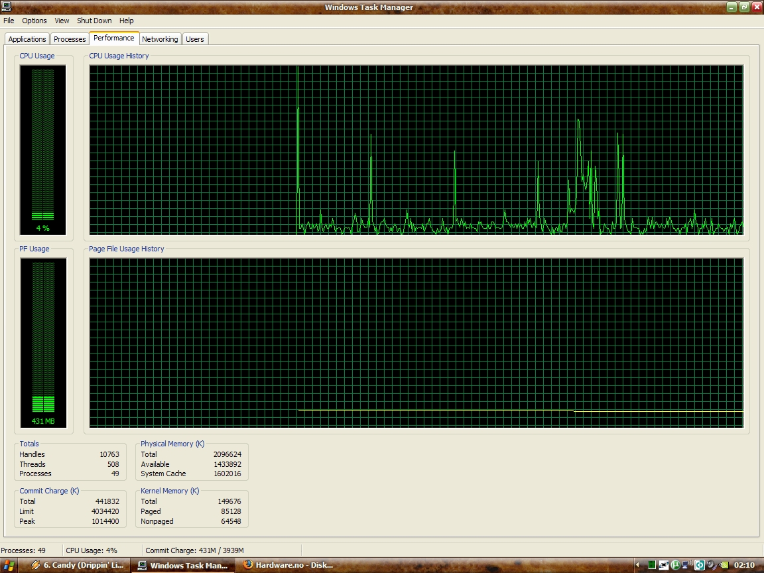Viewport: 764px width, 573px height.
Task: Open the View menu
Action: point(62,21)
